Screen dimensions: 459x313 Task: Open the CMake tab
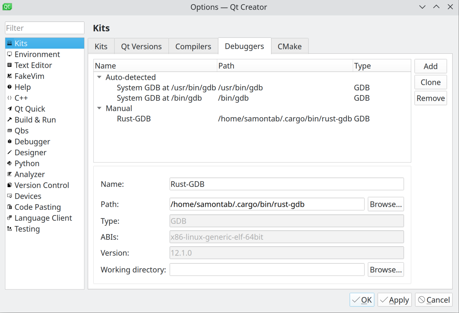tap(289, 46)
